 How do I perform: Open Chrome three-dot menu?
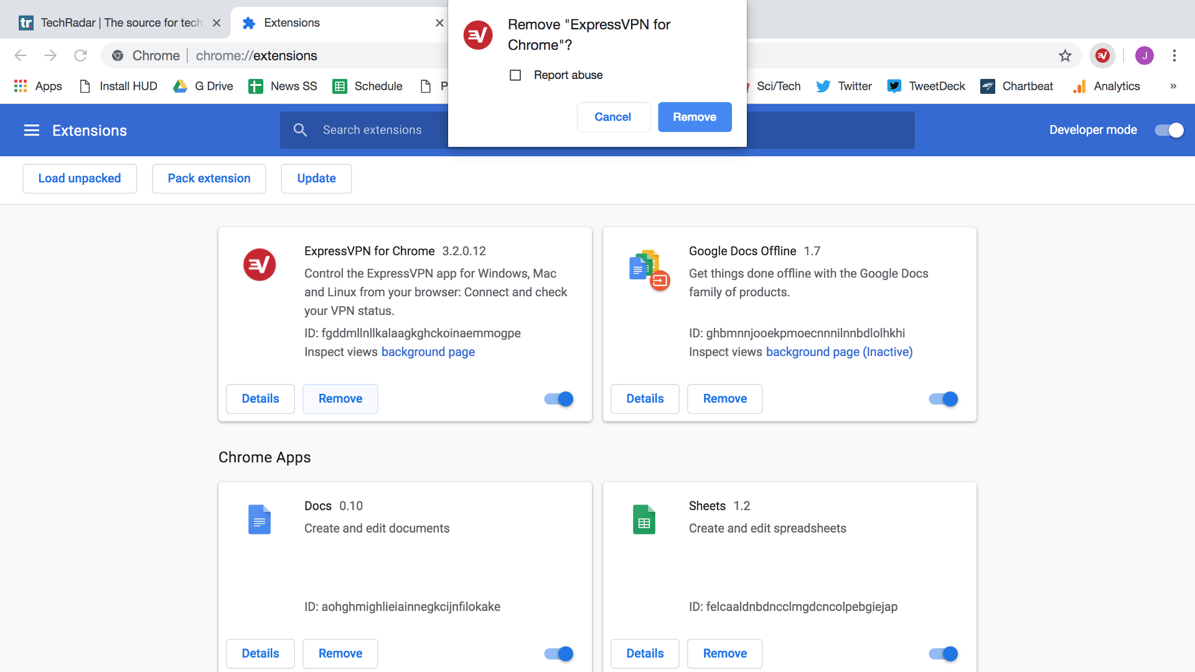click(x=1174, y=55)
